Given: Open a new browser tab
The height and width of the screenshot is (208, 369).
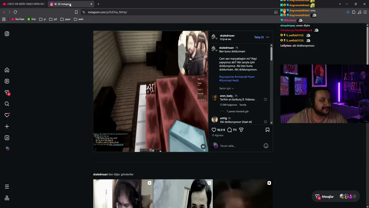Looking at the screenshot, I should pos(98,4).
